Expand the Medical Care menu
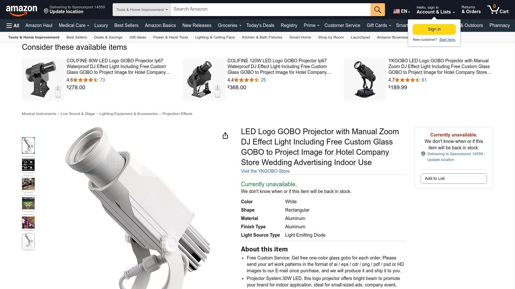Image resolution: width=515 pixels, height=289 pixels. click(x=74, y=25)
